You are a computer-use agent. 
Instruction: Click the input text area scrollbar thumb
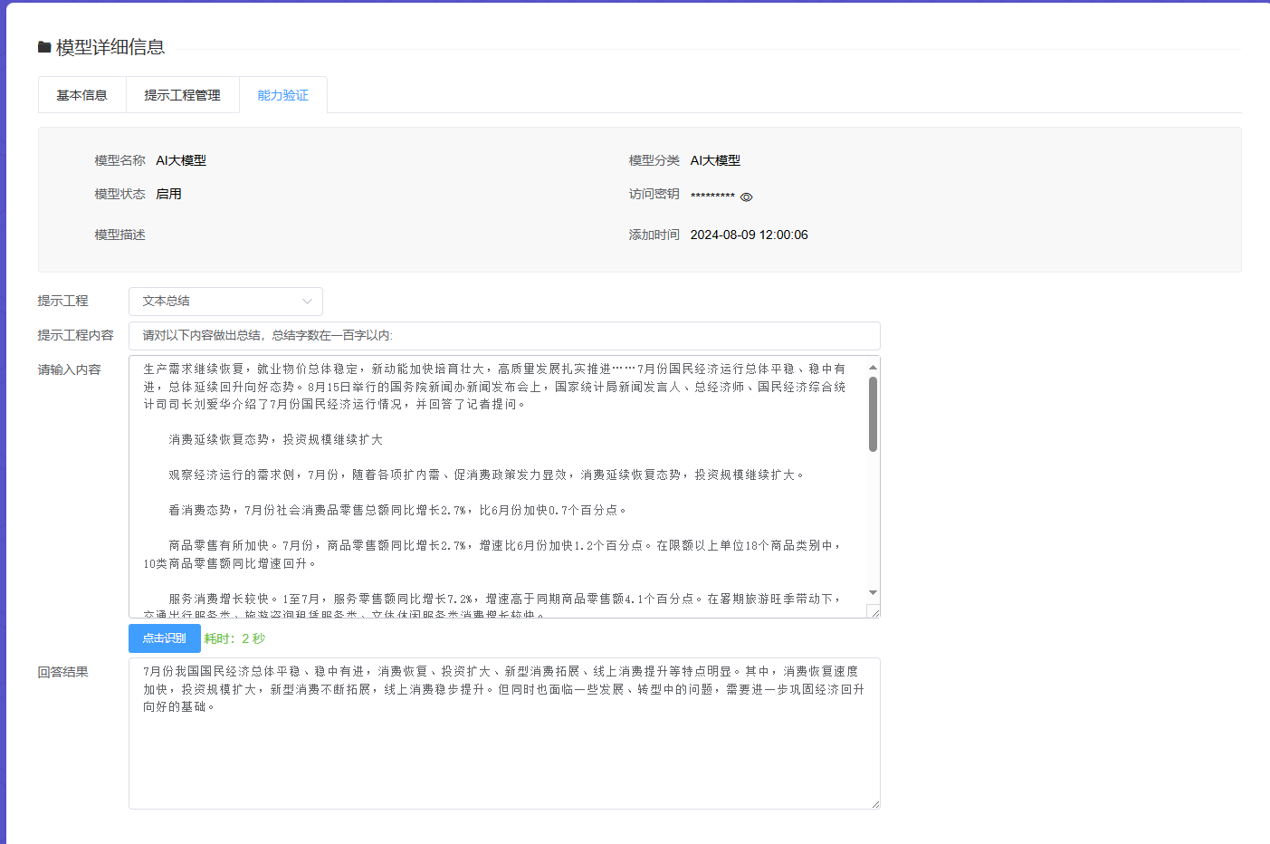pyautogui.click(x=873, y=414)
